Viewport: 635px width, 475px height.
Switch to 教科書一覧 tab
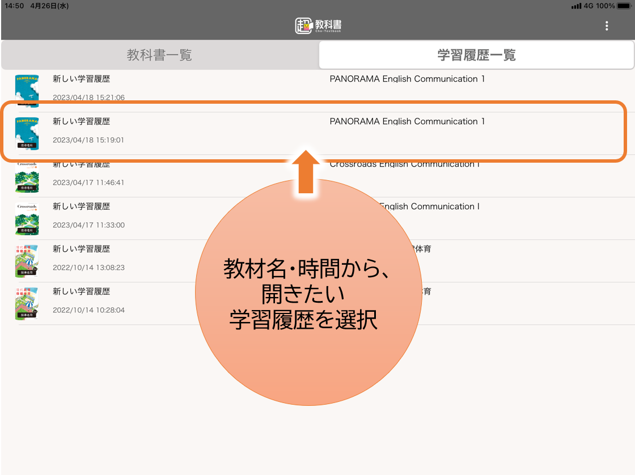coord(159,54)
